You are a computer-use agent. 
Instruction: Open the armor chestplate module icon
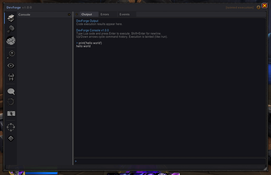(x=11, y=77)
